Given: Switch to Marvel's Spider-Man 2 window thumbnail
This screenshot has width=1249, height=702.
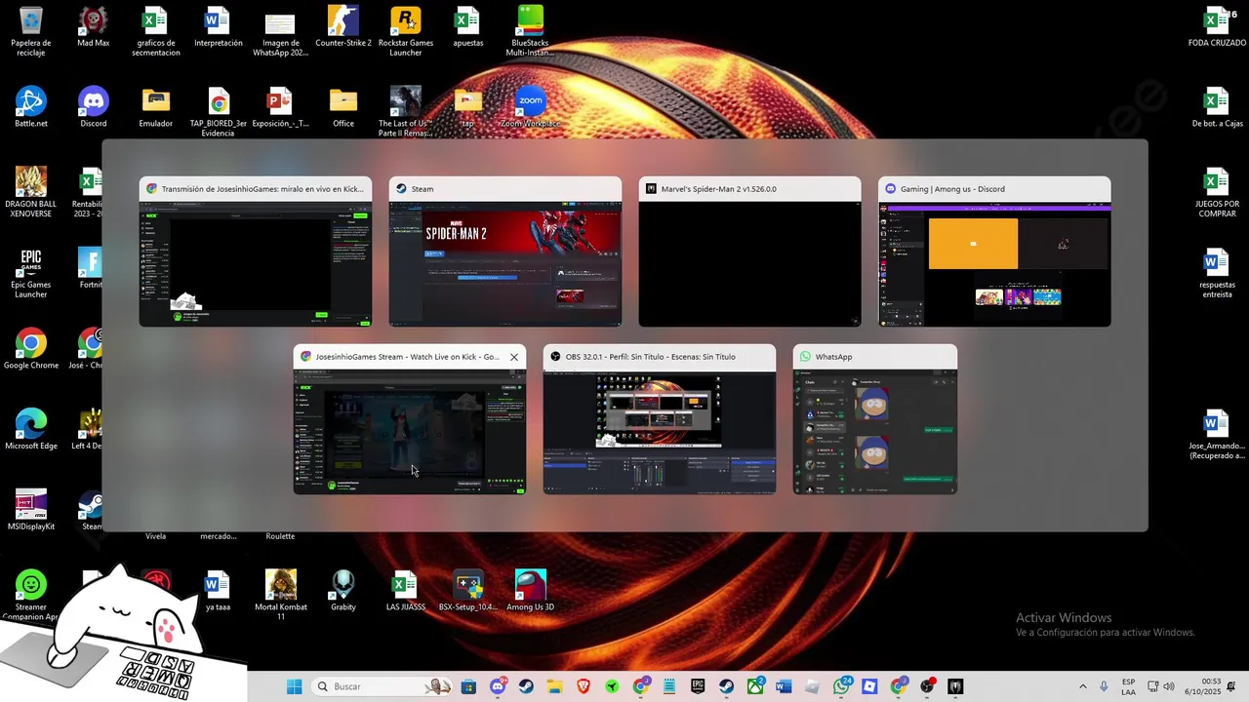Looking at the screenshot, I should pyautogui.click(x=749, y=252).
